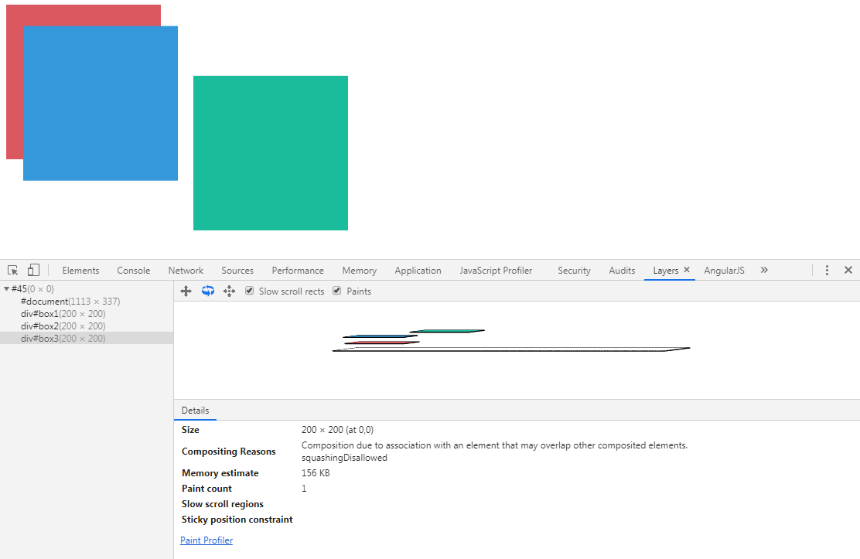This screenshot has height=559, width=860.
Task: Show more DevTools tabs chevron
Action: coord(764,270)
